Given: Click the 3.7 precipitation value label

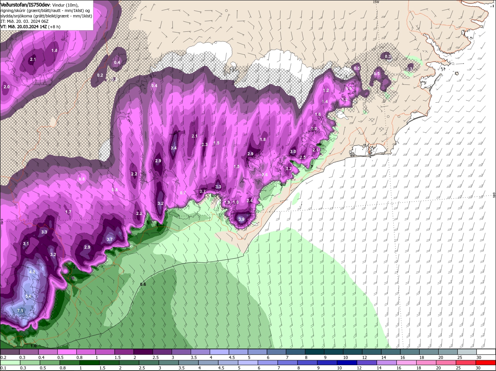Looking at the screenshot, I should click(110, 239).
